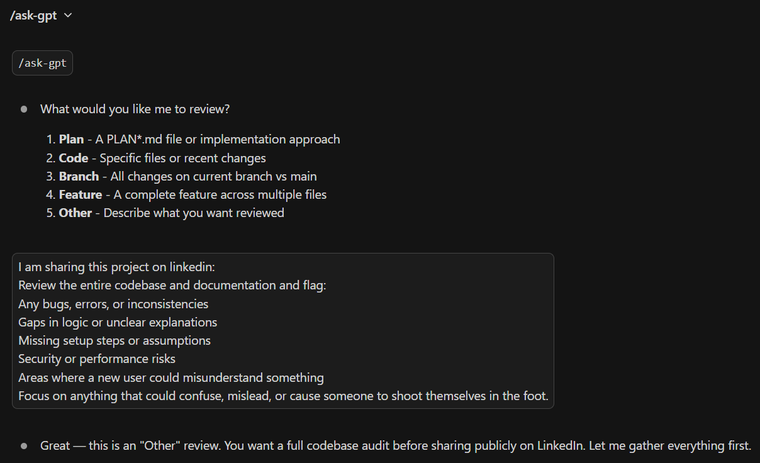Click inside the user message box

point(283,330)
